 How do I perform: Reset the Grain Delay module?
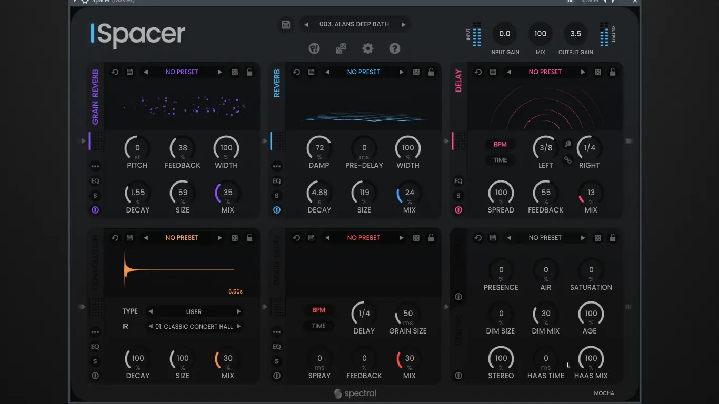296,238
